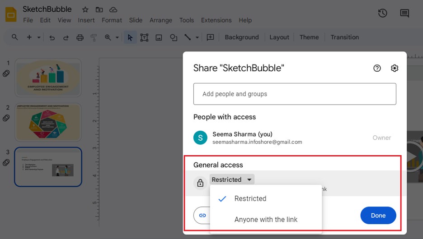The width and height of the screenshot is (423, 239).
Task: Click the link icon beside slide 3
Action: [6, 162]
